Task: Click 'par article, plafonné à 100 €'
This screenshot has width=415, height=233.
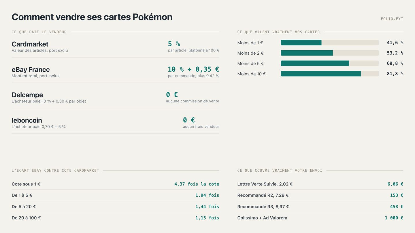Action: pos(193,50)
